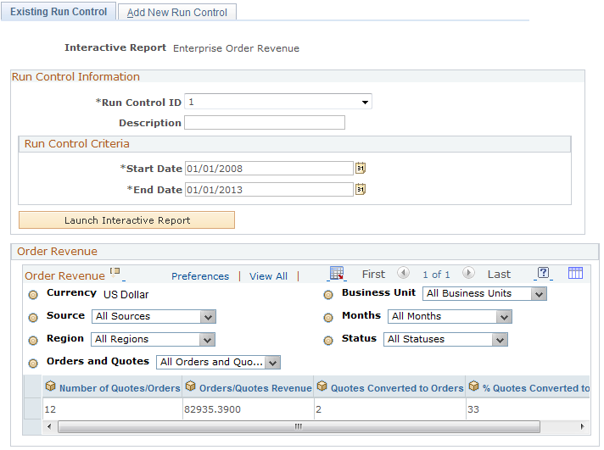Click the pop-up icon beside Order Revenue title

(115, 272)
